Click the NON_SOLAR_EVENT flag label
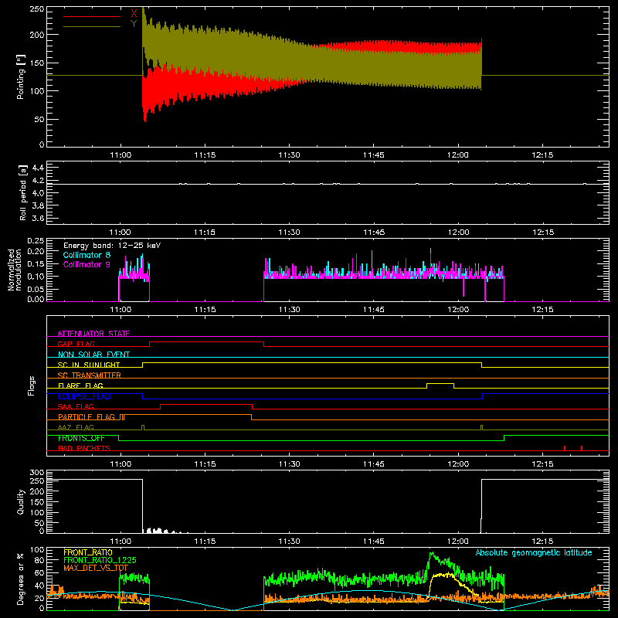618x618 pixels. (x=93, y=355)
